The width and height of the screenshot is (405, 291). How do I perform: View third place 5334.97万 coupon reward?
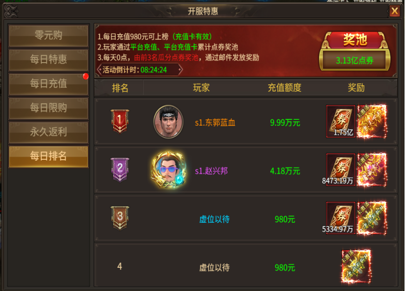point(340,218)
